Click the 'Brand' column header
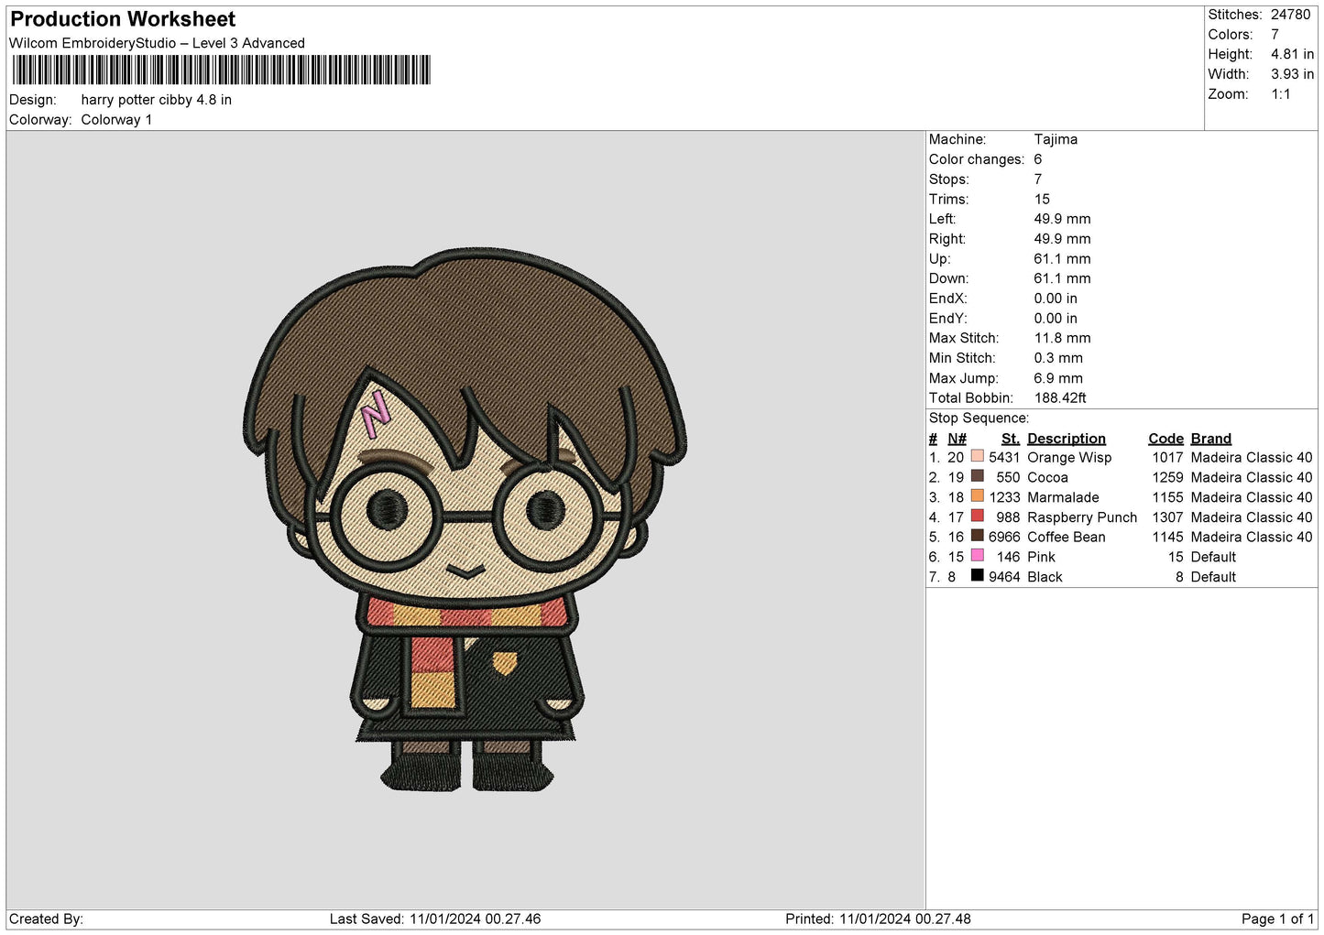The width and height of the screenshot is (1324, 935). (1211, 439)
